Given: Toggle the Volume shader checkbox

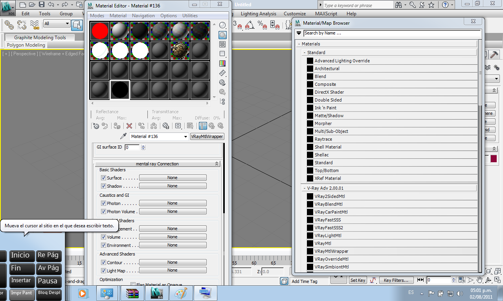Looking at the screenshot, I should pyautogui.click(x=104, y=237).
